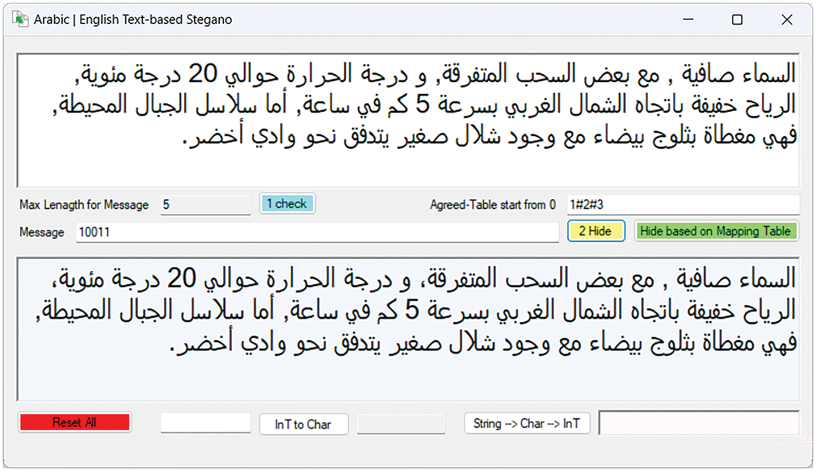This screenshot has width=816, height=471.
Task: Click the window title 'Arabic | English Text-based Stegano'
Action: 133,20
